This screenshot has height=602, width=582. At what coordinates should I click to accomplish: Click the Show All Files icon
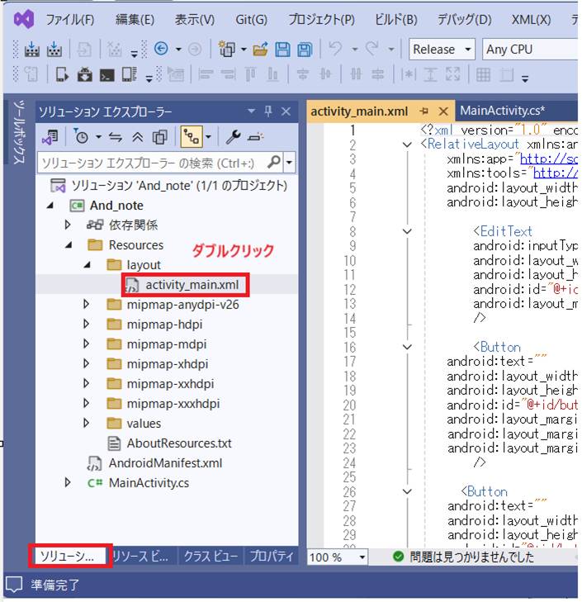tap(160, 136)
